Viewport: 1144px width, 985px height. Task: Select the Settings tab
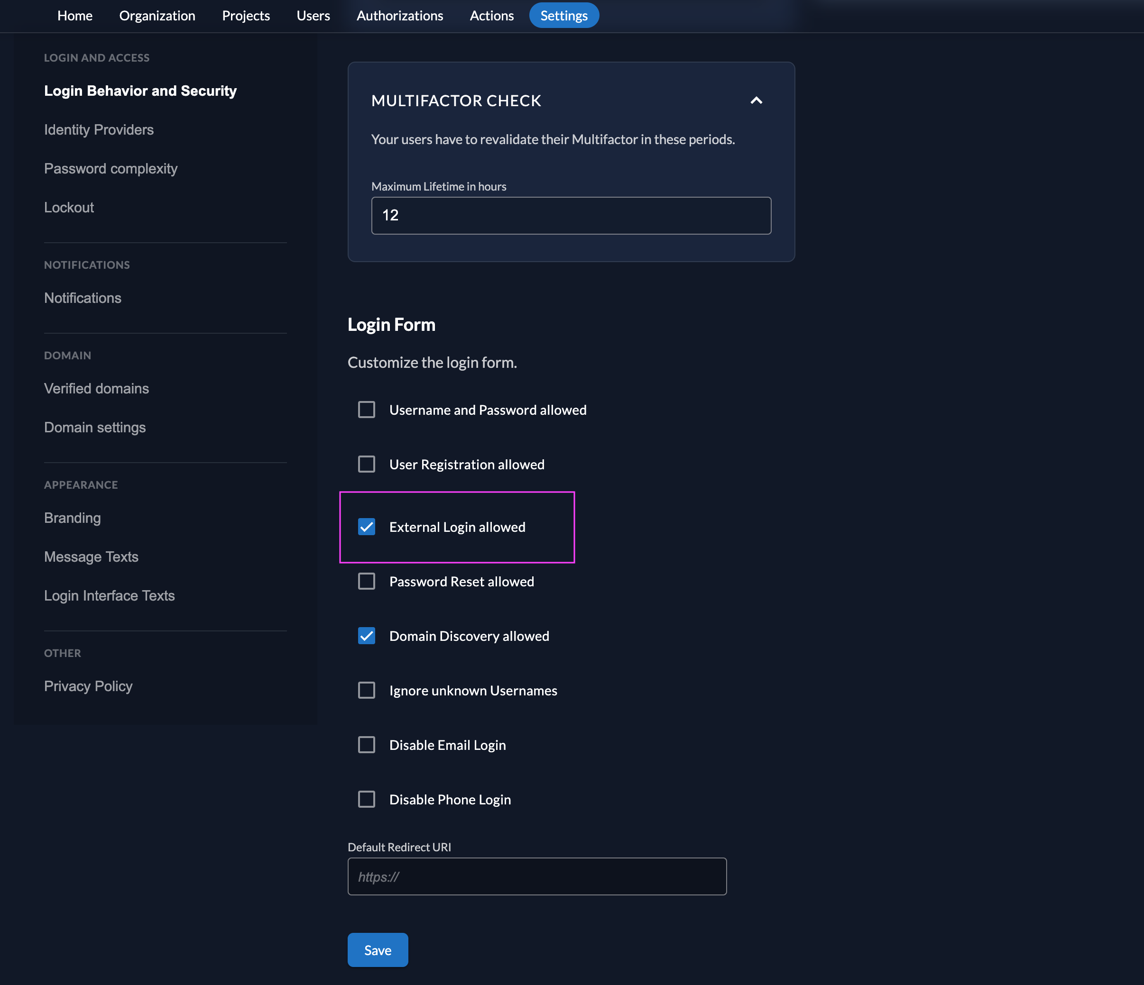(x=564, y=15)
